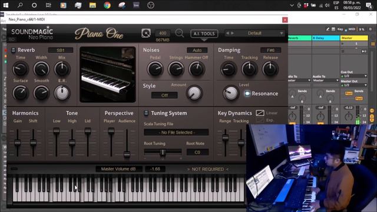Image resolution: width=377 pixels, height=212 pixels.
Task: Click the Reverb E.R. knob
Action: pos(62,93)
